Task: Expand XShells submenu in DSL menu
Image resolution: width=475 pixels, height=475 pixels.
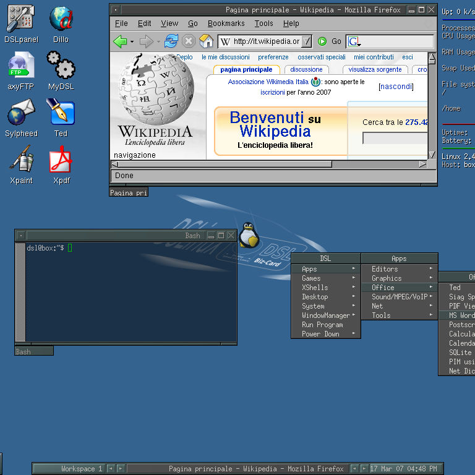Action: pos(326,288)
